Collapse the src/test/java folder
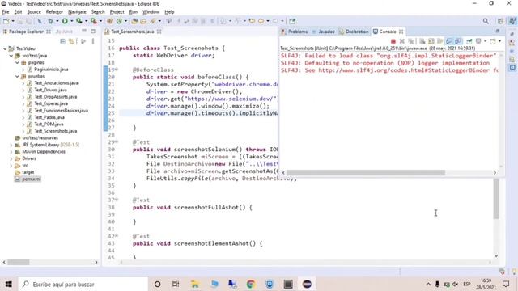 coord(11,56)
